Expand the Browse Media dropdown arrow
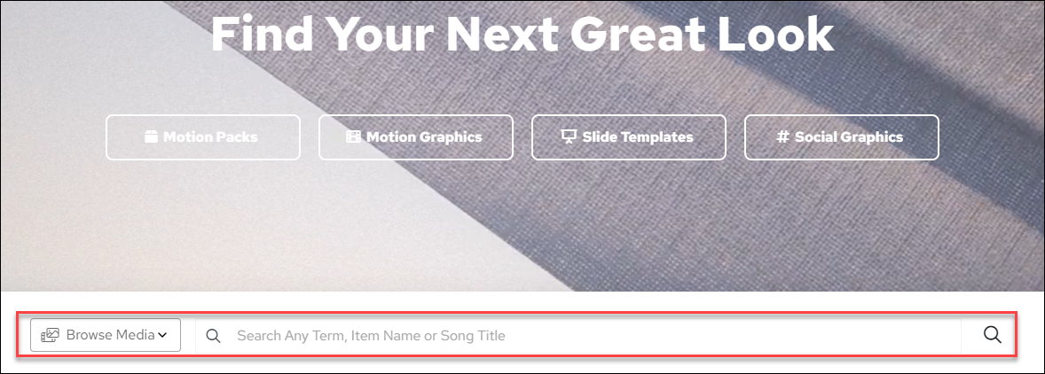This screenshot has width=1045, height=374. [163, 335]
